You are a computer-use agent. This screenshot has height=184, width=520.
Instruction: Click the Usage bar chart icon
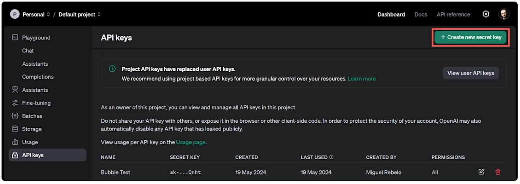15,142
